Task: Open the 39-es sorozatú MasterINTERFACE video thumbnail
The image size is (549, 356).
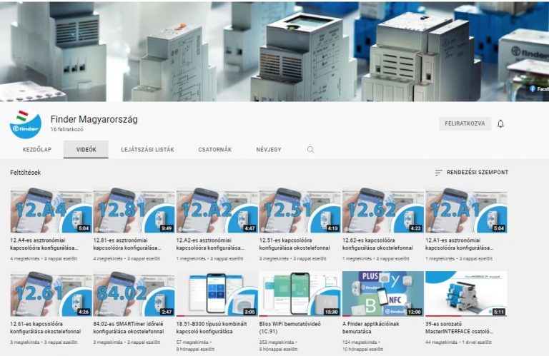Action: pyautogui.click(x=465, y=294)
